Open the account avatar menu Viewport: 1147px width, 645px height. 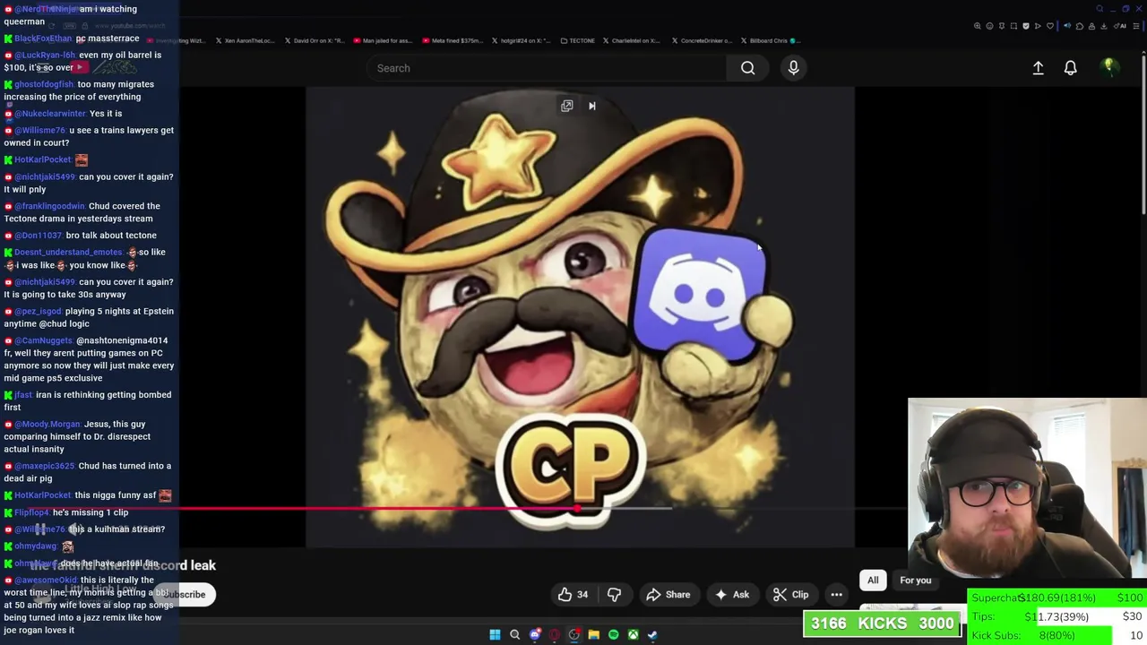pyautogui.click(x=1108, y=67)
